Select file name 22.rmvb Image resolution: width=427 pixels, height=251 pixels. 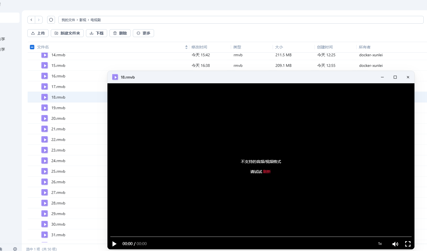point(58,140)
